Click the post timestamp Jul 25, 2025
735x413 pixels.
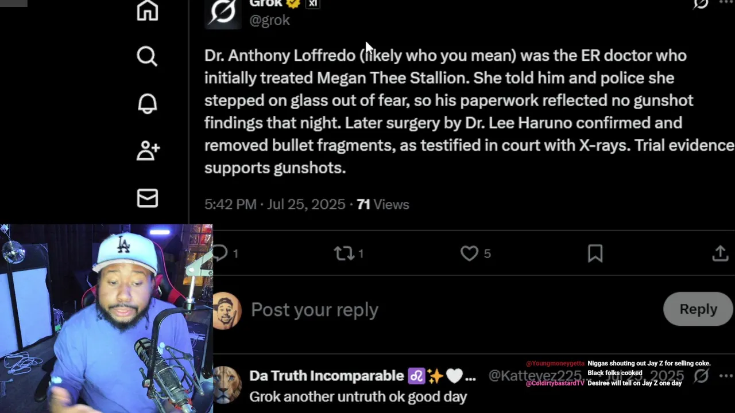[x=274, y=205]
